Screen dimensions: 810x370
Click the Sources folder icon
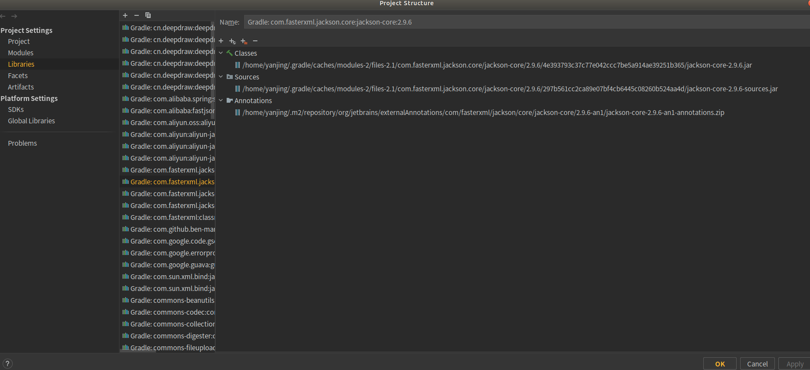click(229, 77)
